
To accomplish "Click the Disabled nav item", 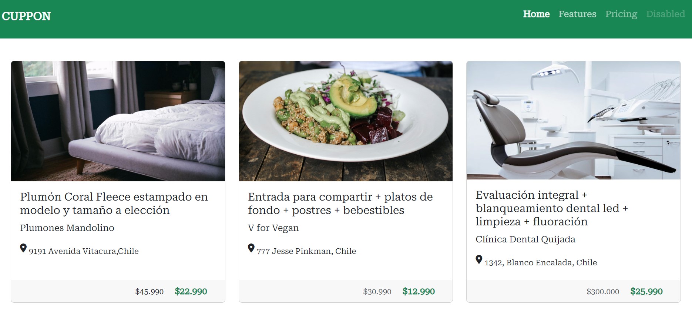I will click(665, 14).
